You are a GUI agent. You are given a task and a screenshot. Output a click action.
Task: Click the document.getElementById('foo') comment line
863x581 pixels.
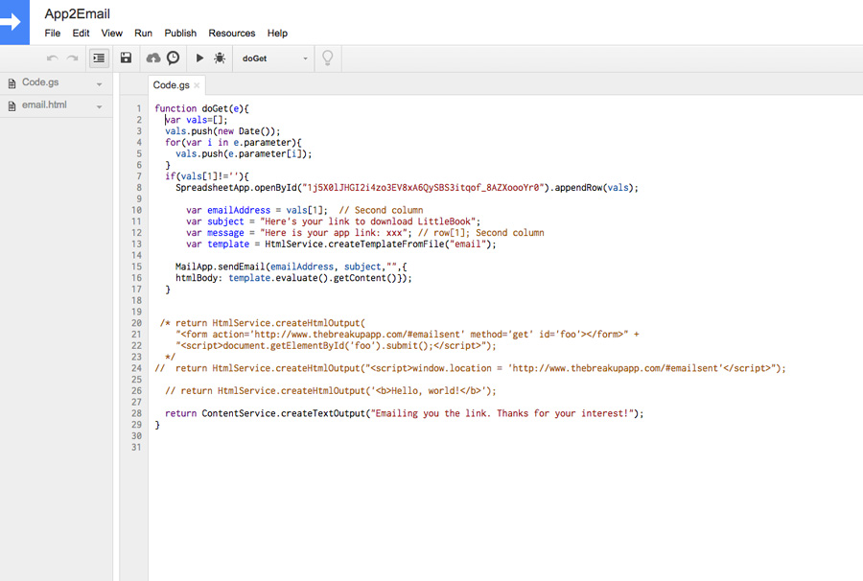[x=336, y=345]
